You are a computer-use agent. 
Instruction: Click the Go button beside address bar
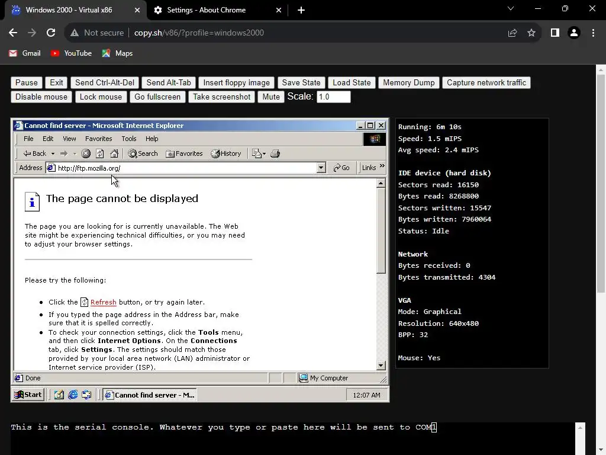click(x=341, y=168)
